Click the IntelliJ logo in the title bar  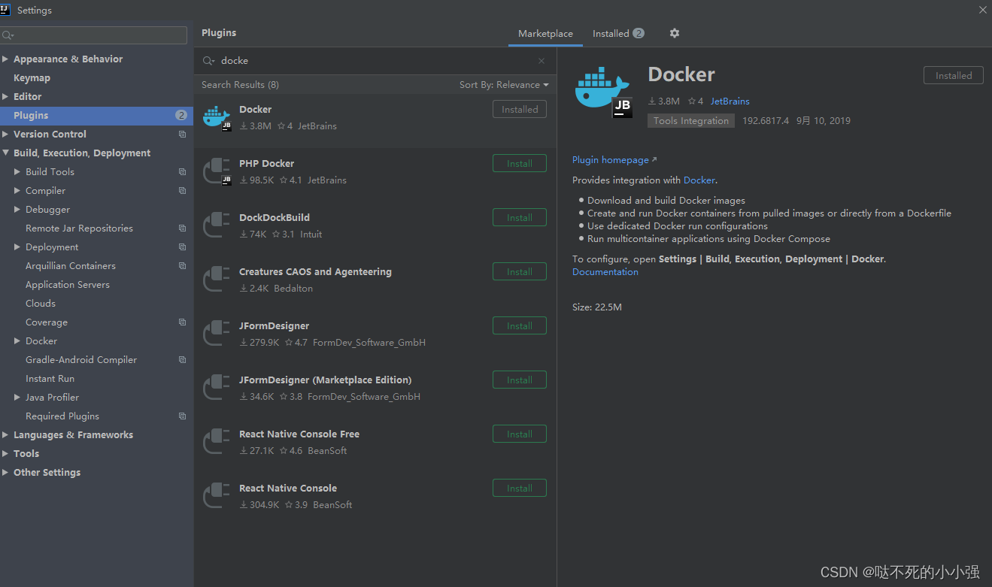[5, 10]
